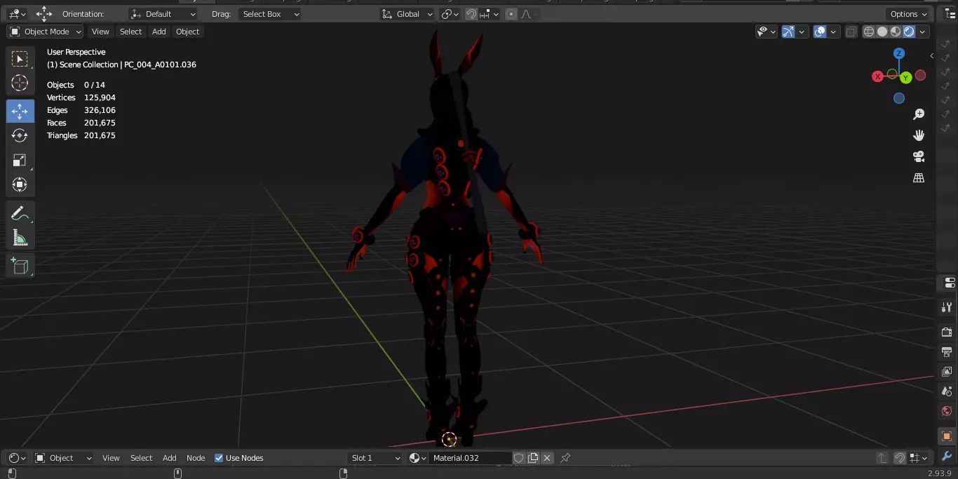Click the Material.032 name field
958x479 pixels.
[470, 458]
